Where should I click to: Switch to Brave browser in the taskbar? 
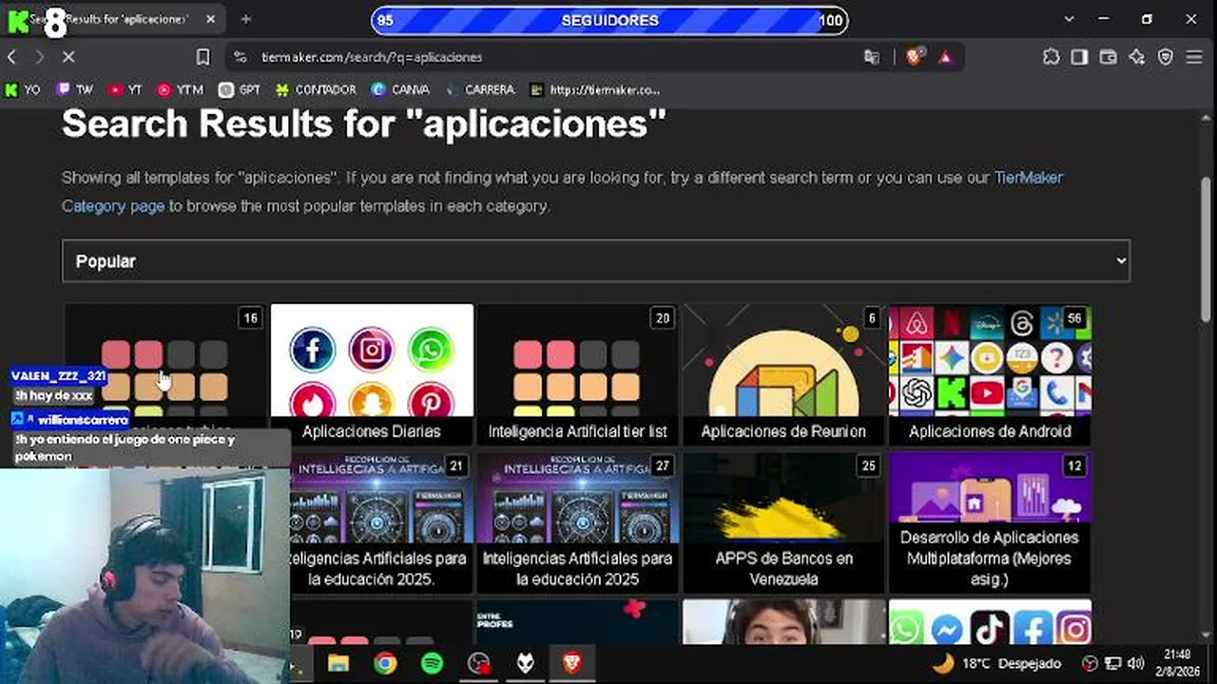pyautogui.click(x=572, y=663)
